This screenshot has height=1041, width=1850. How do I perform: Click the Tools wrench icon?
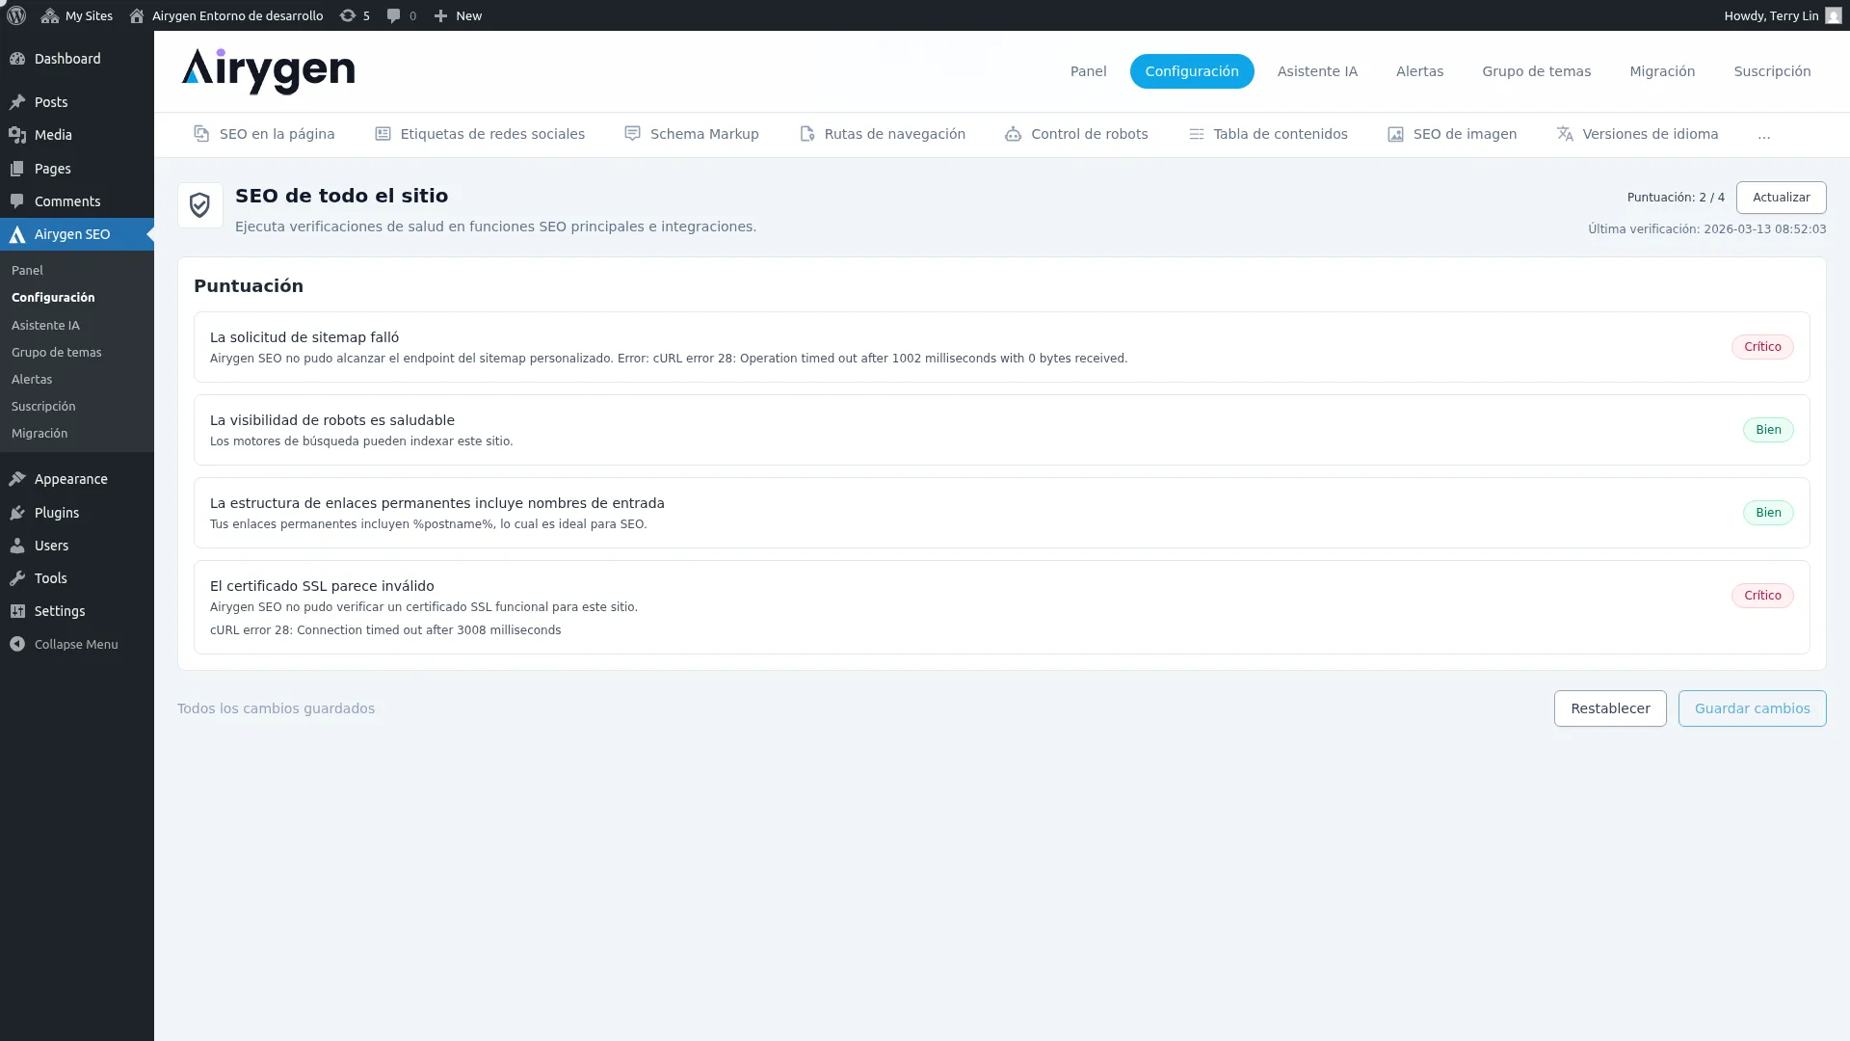(17, 578)
